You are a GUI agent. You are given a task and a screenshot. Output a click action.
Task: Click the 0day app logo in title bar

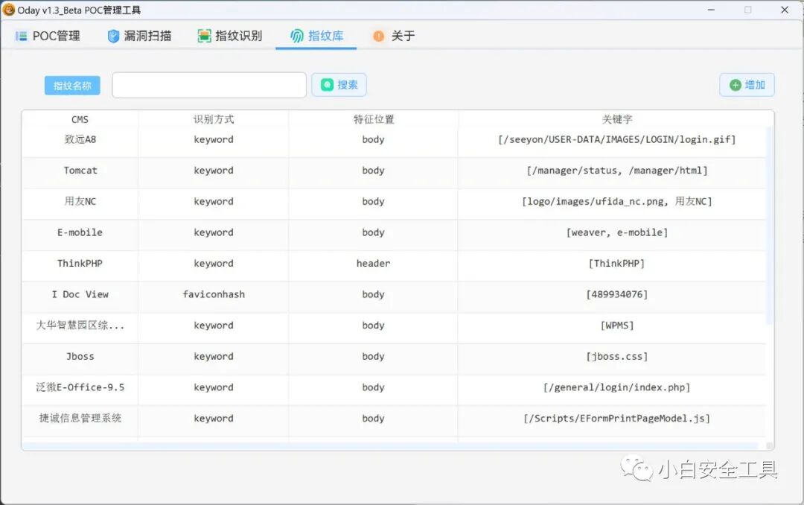pos(9,9)
